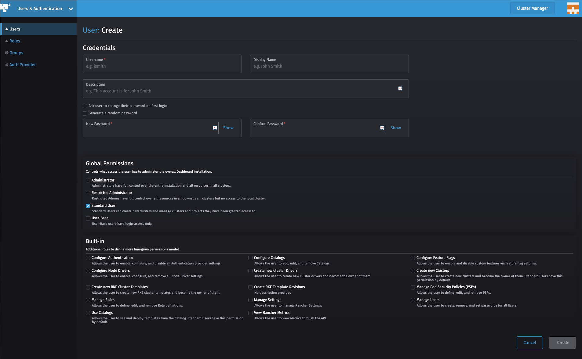582x359 pixels.
Task: Show the New Password text
Action: (228, 128)
